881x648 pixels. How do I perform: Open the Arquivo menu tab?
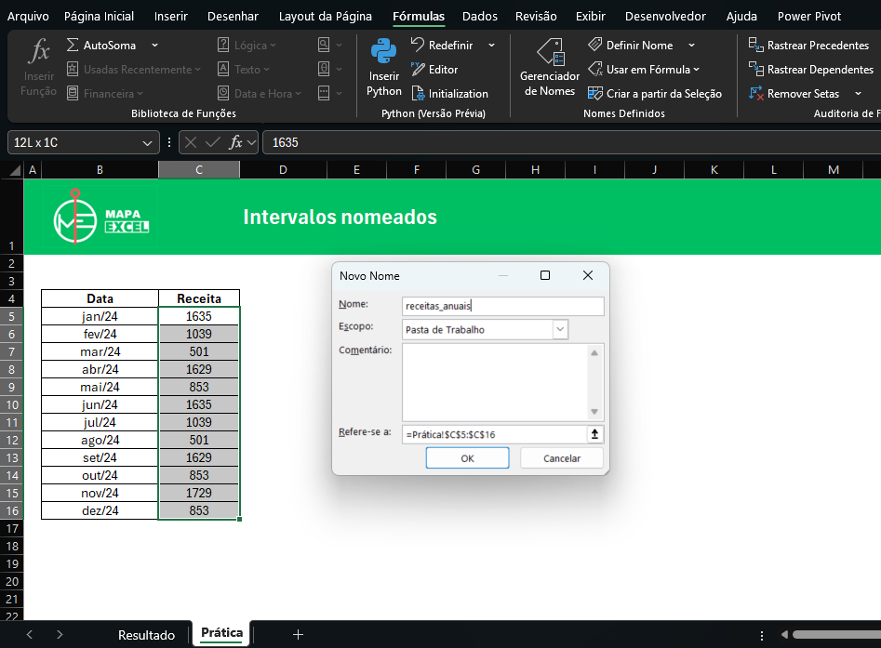(x=28, y=17)
